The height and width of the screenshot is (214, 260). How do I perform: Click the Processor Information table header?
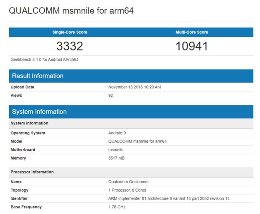pyautogui.click(x=131, y=172)
